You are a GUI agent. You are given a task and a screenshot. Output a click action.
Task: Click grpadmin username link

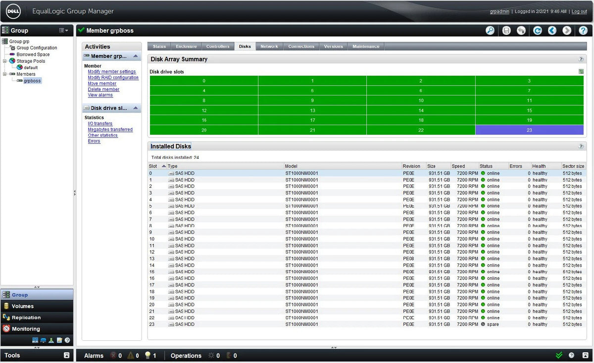(499, 11)
